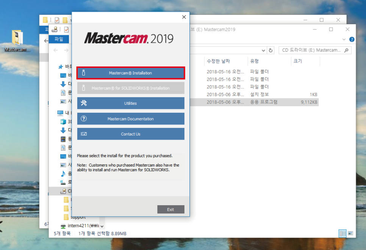Select the 설치 정보 1KB row
366x250 pixels.
[255, 94]
